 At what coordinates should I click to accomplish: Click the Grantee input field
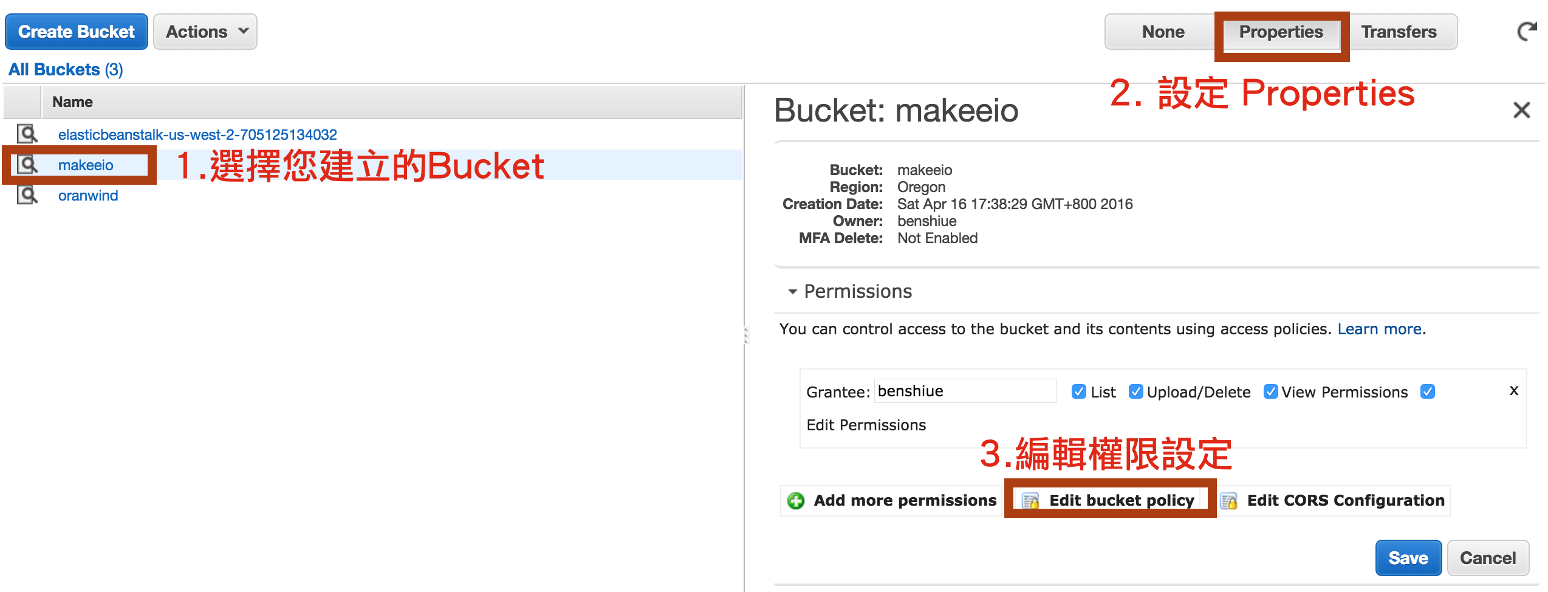[x=965, y=391]
